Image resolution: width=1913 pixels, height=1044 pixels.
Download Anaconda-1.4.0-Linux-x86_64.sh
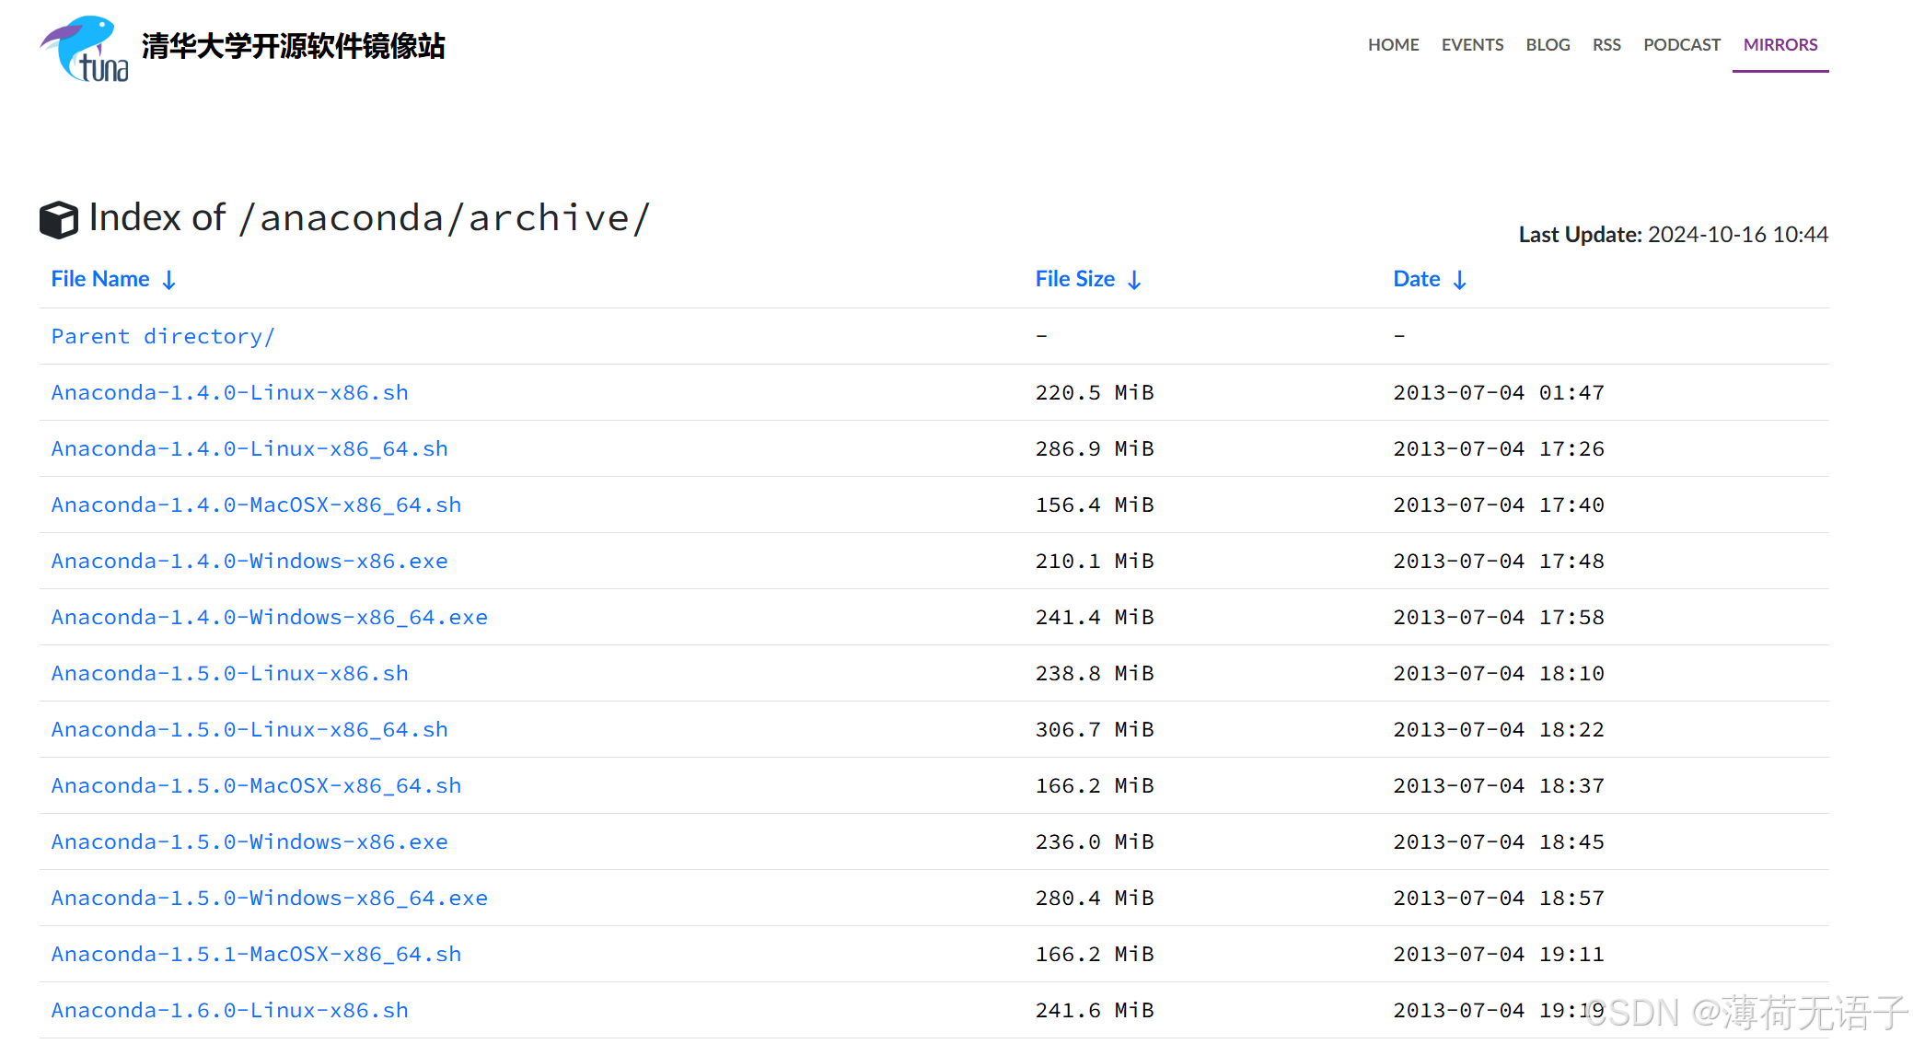249,449
